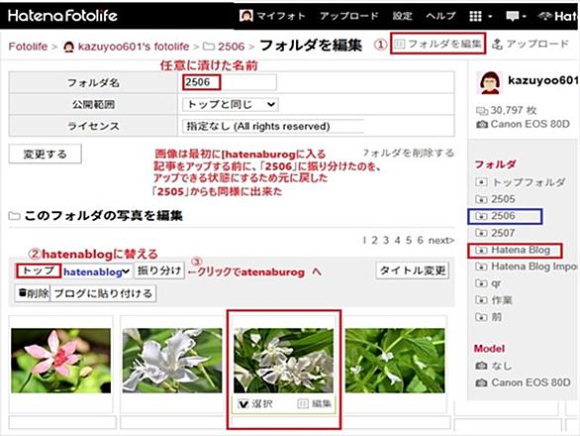Click the Fotolife breadcrumb link
This screenshot has width=580, height=436.
pyautogui.click(x=28, y=47)
